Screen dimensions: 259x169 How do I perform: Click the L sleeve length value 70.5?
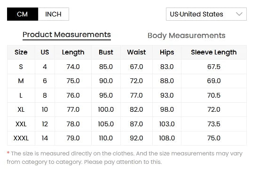coord(214,95)
